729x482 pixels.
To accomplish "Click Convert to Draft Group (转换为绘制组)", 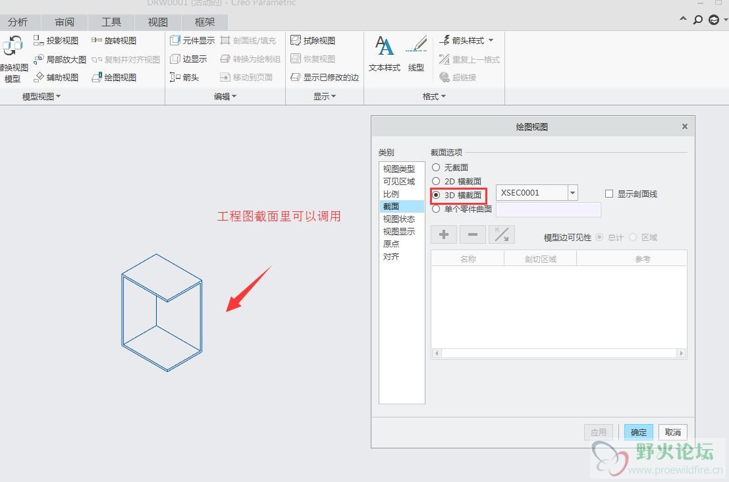I will coord(250,59).
